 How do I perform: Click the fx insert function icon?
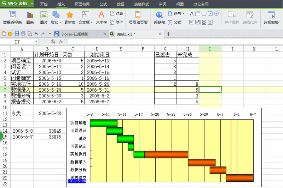[x=61, y=42]
